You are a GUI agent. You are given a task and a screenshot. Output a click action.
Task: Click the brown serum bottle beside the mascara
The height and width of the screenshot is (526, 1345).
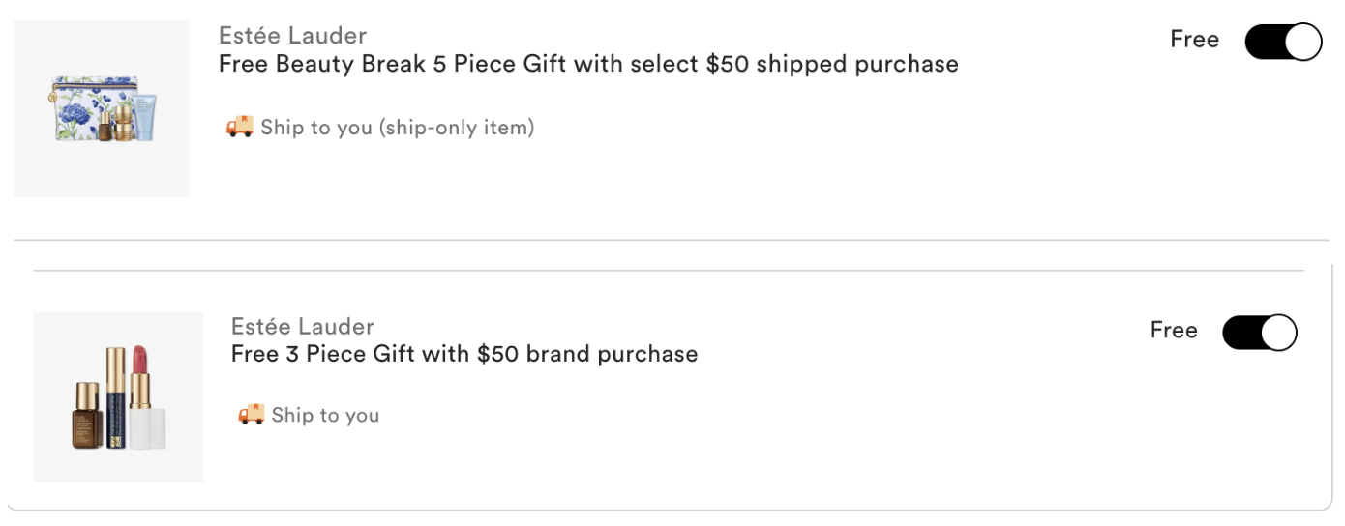pyautogui.click(x=87, y=415)
